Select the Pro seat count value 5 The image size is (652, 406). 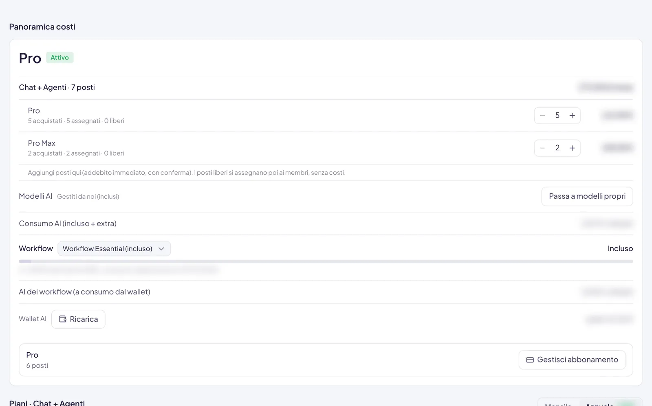(x=557, y=116)
